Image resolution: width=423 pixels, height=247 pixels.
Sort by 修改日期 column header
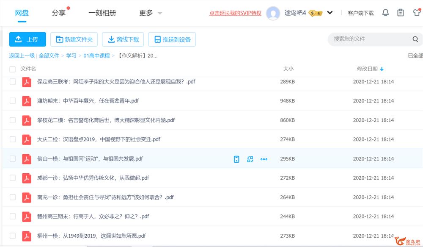(x=367, y=69)
